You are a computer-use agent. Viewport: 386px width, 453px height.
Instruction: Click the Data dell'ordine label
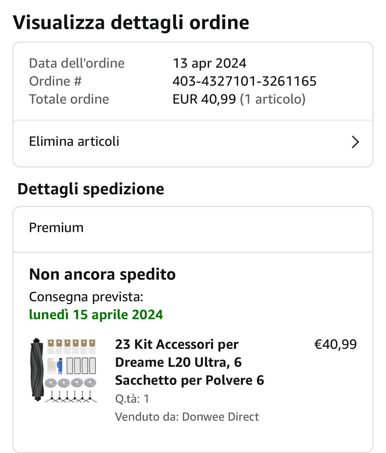77,63
